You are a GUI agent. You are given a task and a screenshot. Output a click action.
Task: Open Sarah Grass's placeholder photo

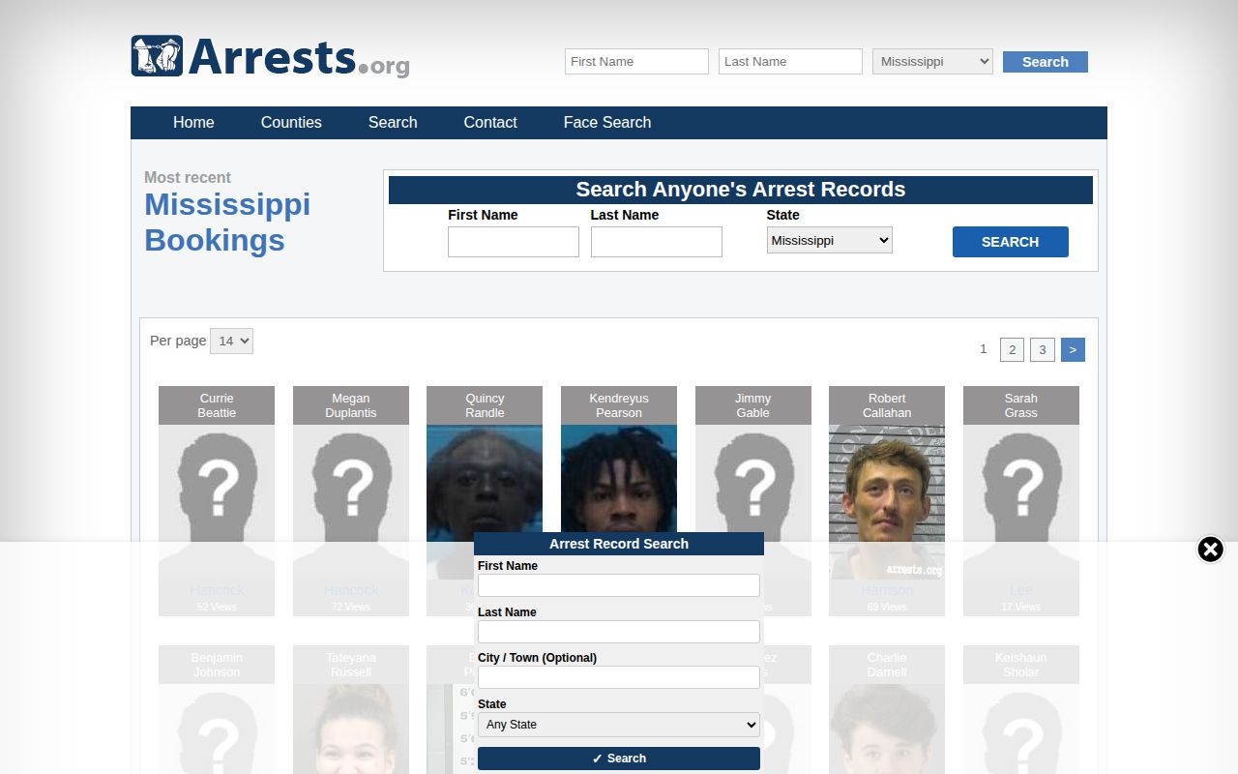pos(1021,502)
